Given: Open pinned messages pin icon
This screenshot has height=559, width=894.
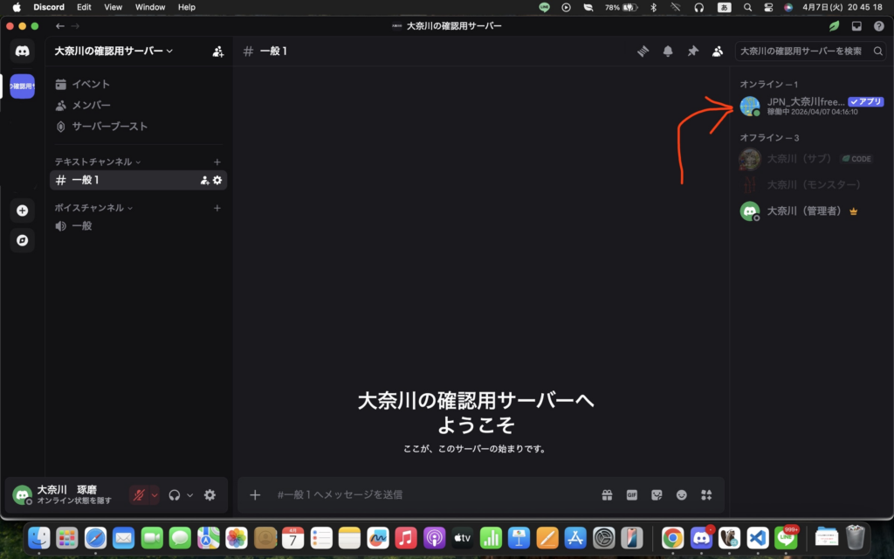Looking at the screenshot, I should pos(692,52).
